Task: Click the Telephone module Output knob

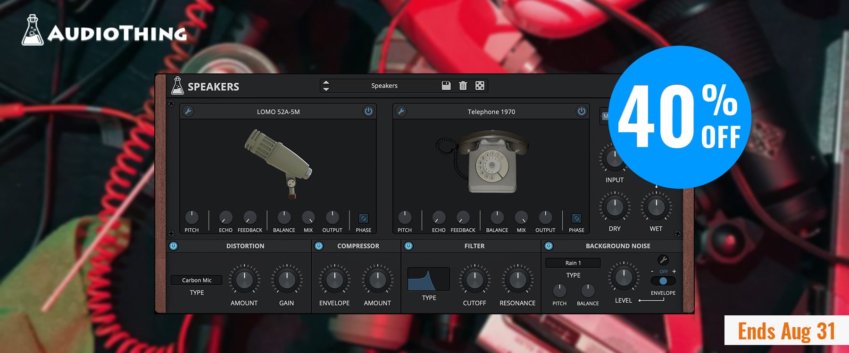Action: tap(545, 217)
